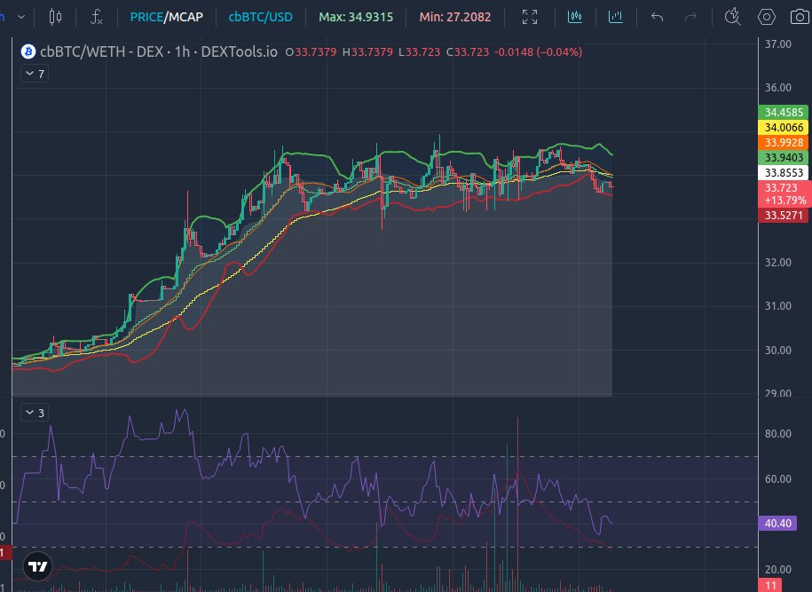Open the indicators fx menu
812x592 pixels.
coord(97,17)
